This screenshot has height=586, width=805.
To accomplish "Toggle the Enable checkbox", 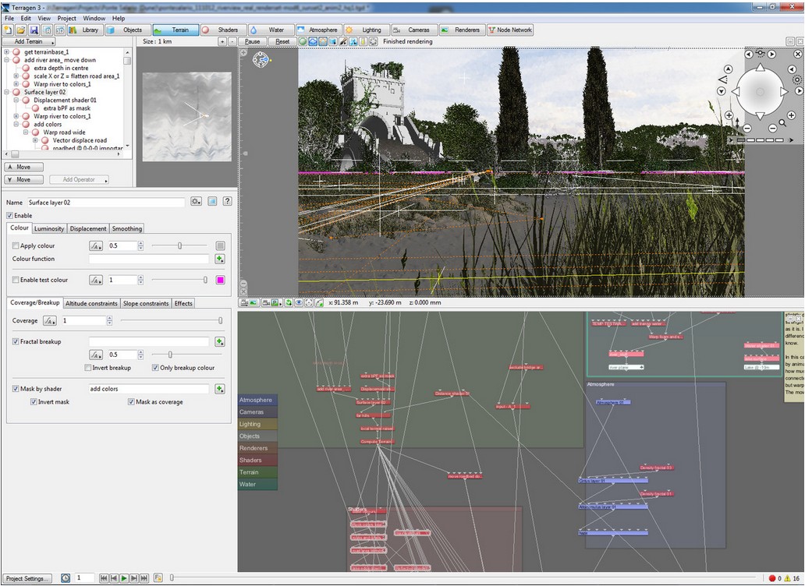I will tap(10, 215).
